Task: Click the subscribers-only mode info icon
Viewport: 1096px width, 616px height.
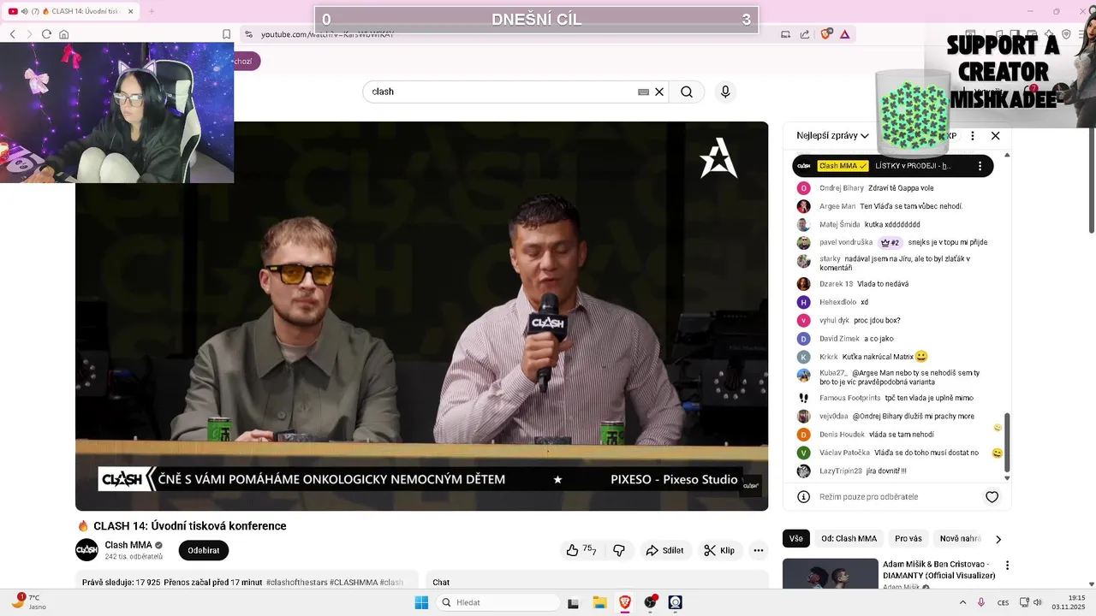Action: click(x=803, y=497)
